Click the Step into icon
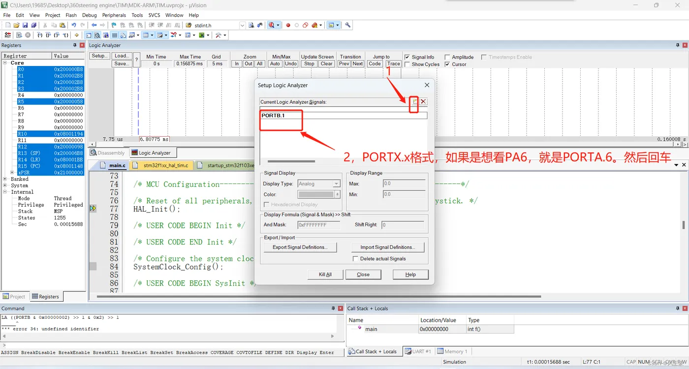Screen dimensions: 689x369 (40, 35)
